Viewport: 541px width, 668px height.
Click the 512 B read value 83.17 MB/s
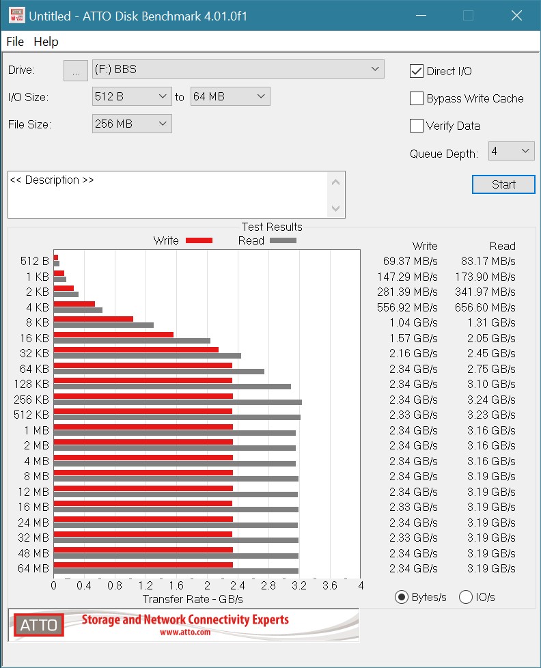point(488,261)
